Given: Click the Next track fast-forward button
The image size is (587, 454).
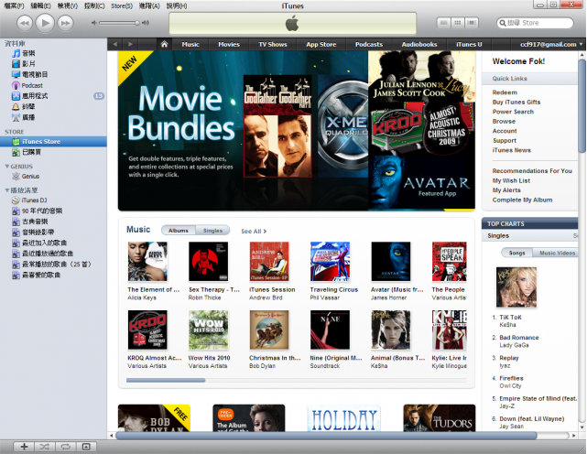Looking at the screenshot, I should (66, 23).
